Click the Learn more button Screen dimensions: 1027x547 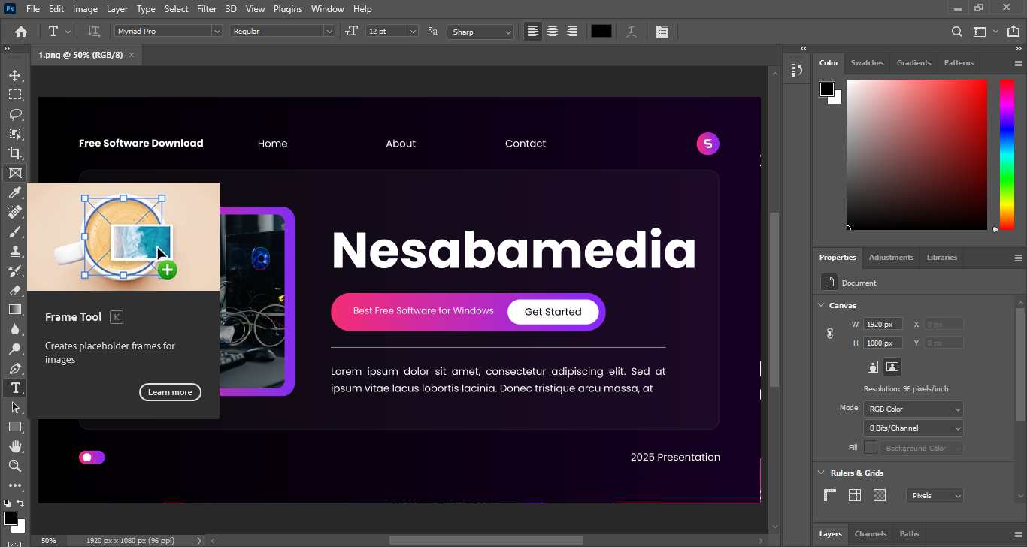point(170,392)
